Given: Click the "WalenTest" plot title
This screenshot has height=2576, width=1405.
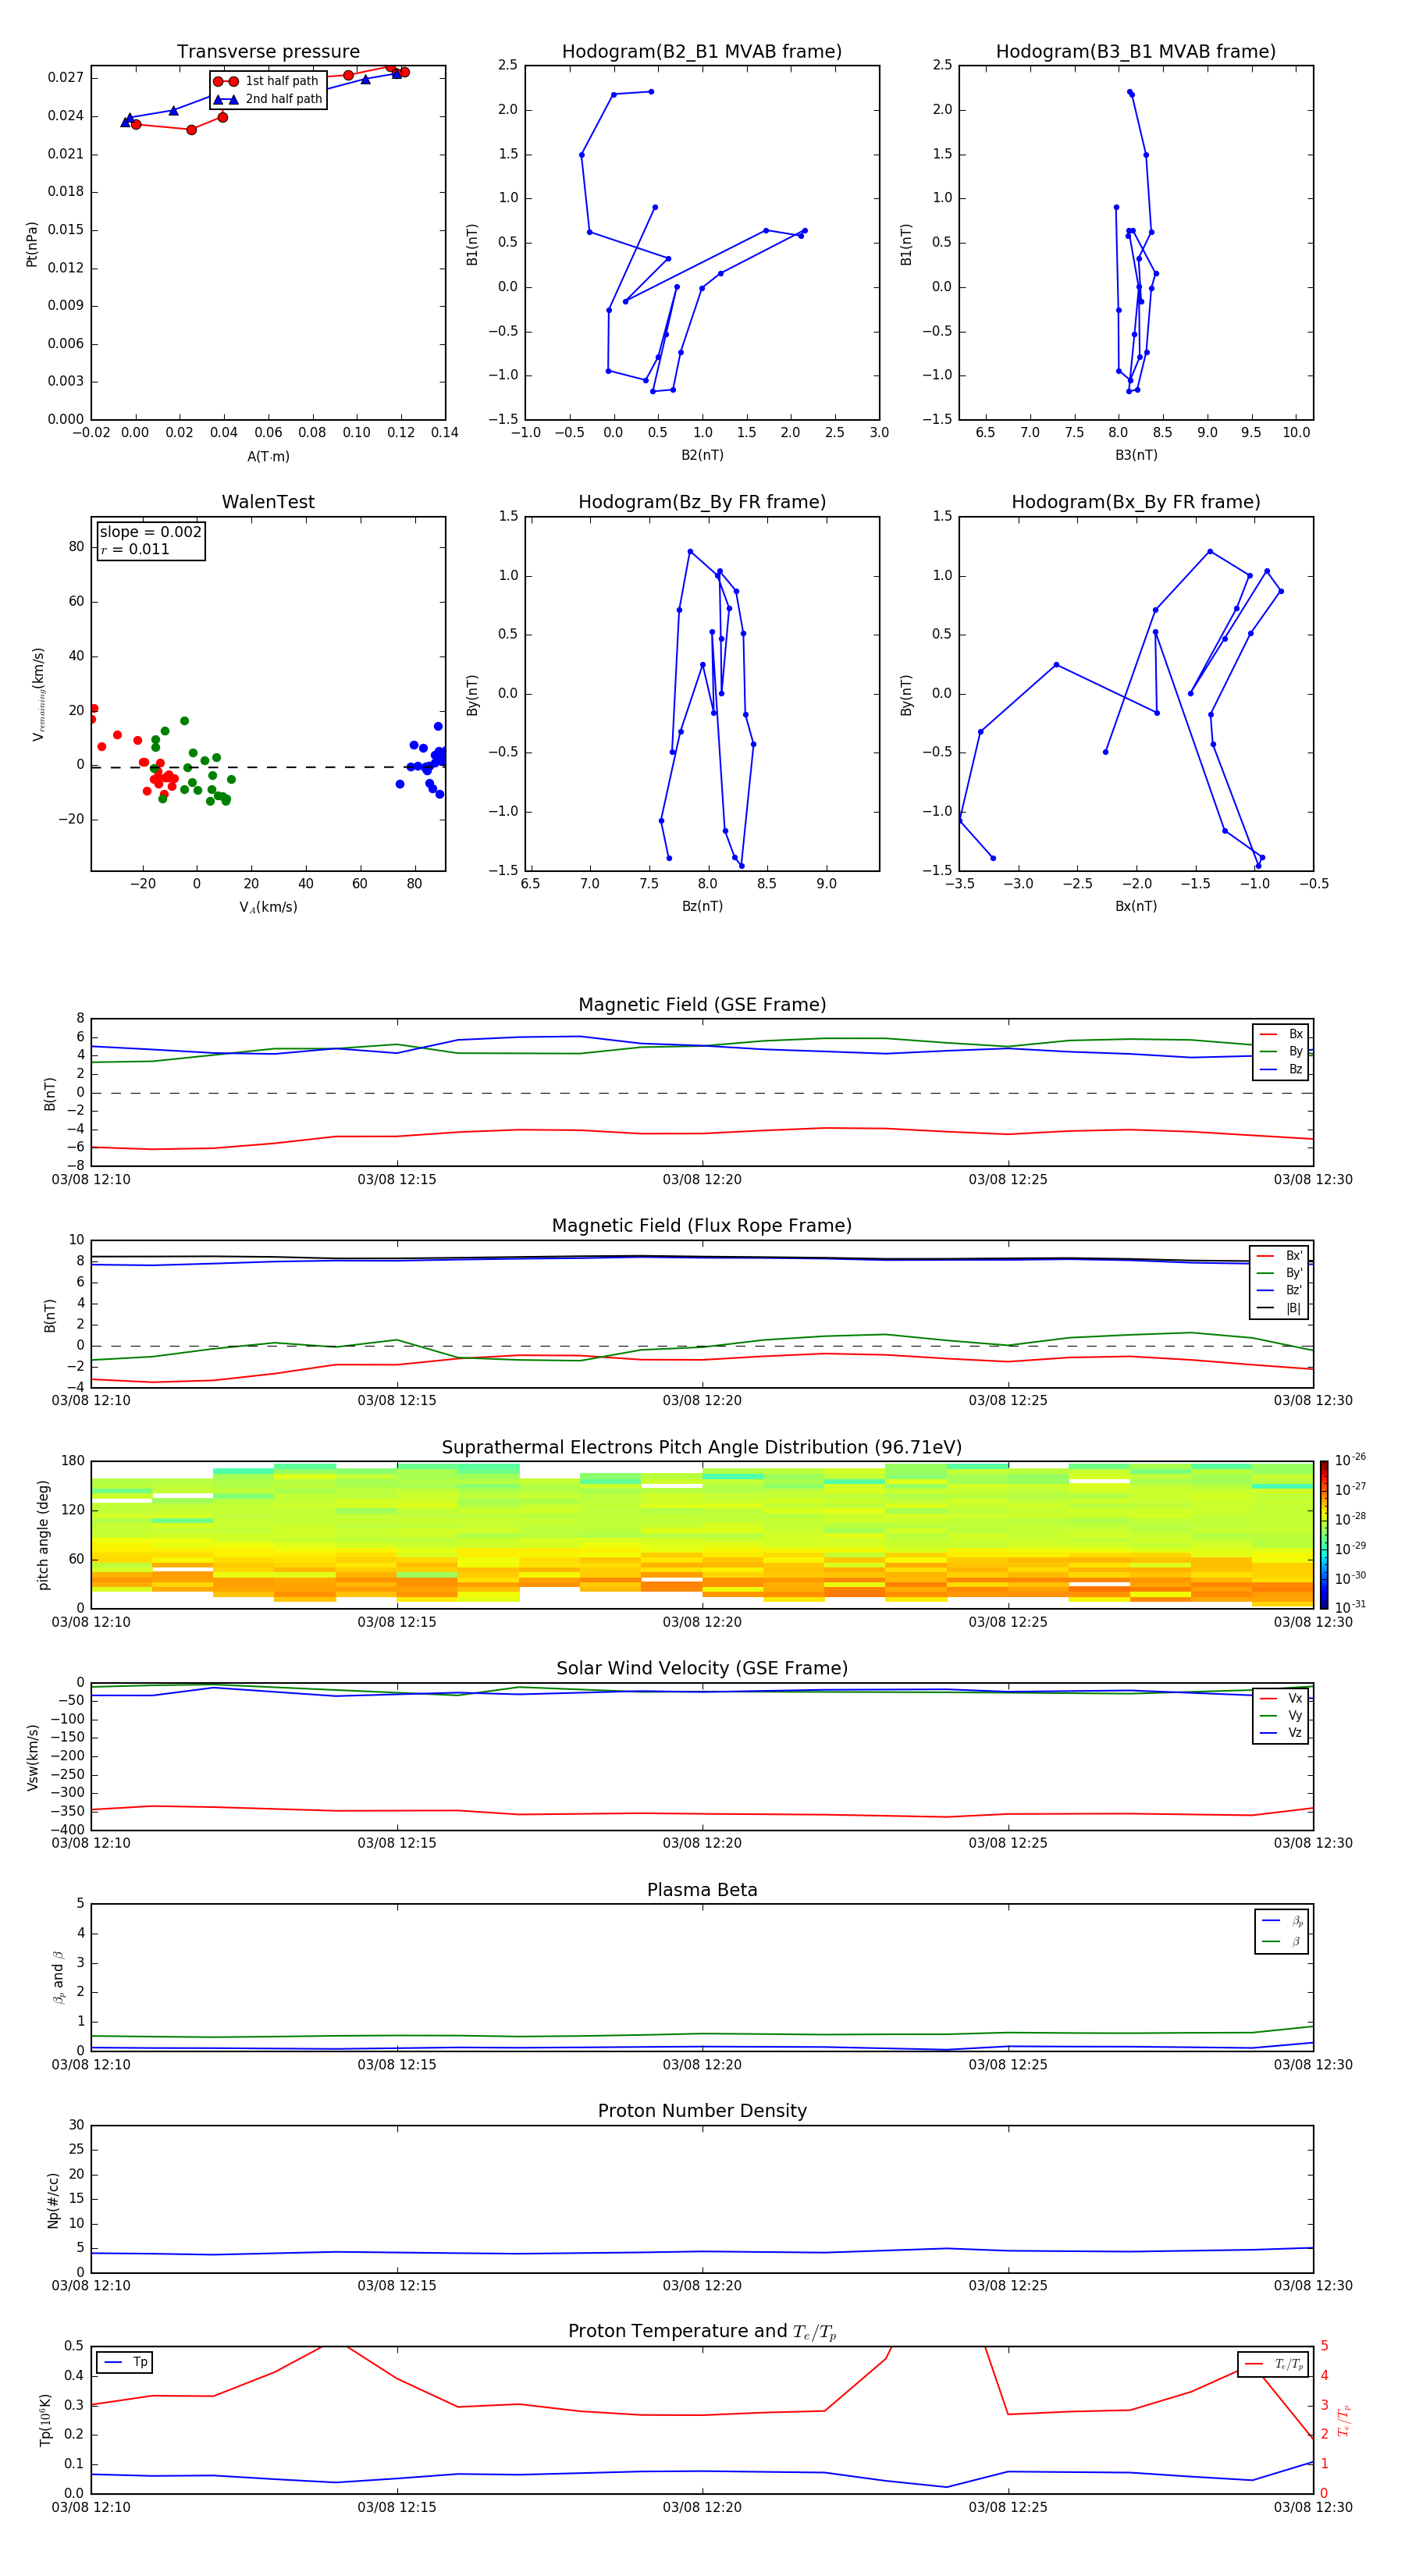Looking at the screenshot, I should (x=268, y=502).
